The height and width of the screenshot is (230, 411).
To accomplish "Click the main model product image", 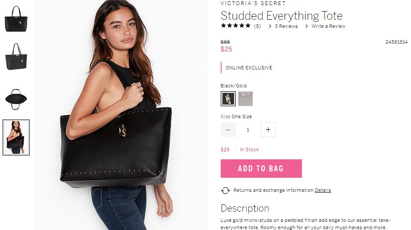I will point(121,115).
